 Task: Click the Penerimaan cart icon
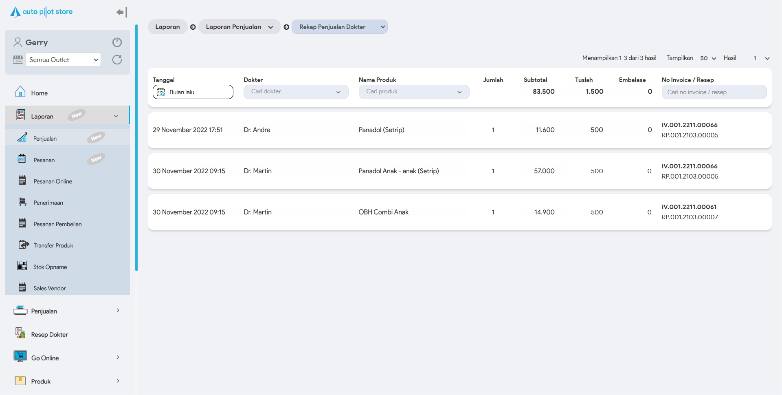pos(22,202)
